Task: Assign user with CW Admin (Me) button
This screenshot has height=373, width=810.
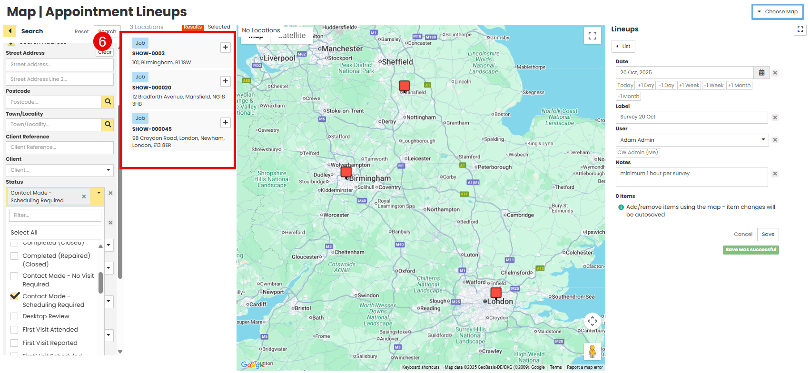Action: pos(637,153)
